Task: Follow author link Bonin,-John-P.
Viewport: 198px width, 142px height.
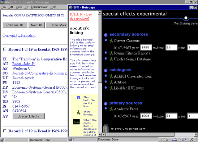Action: coord(24,64)
